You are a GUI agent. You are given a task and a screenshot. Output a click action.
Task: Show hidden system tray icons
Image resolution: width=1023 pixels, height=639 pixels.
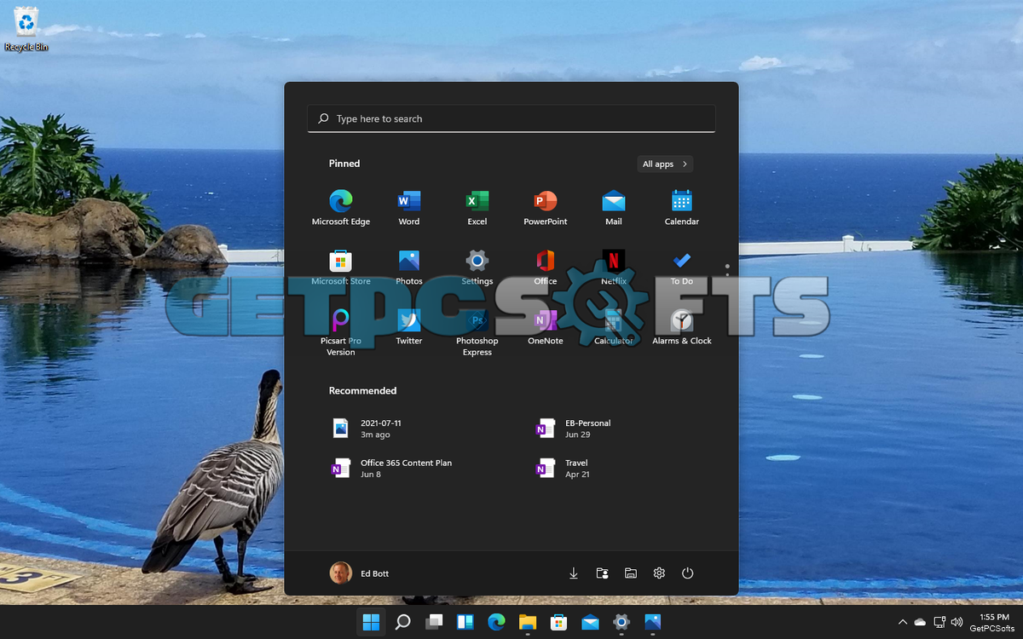[903, 622]
